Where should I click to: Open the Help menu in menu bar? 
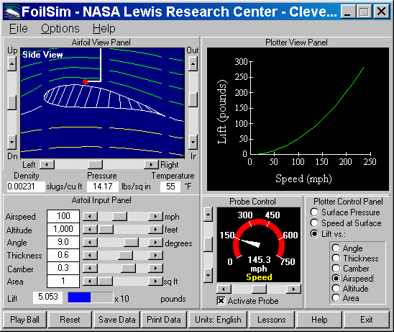(x=104, y=28)
